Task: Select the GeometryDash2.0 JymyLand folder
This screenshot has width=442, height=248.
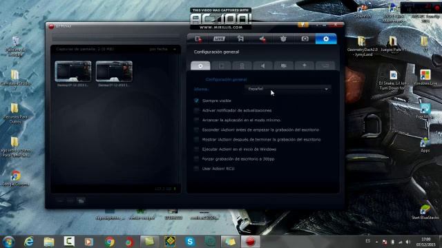Action: (x=362, y=46)
